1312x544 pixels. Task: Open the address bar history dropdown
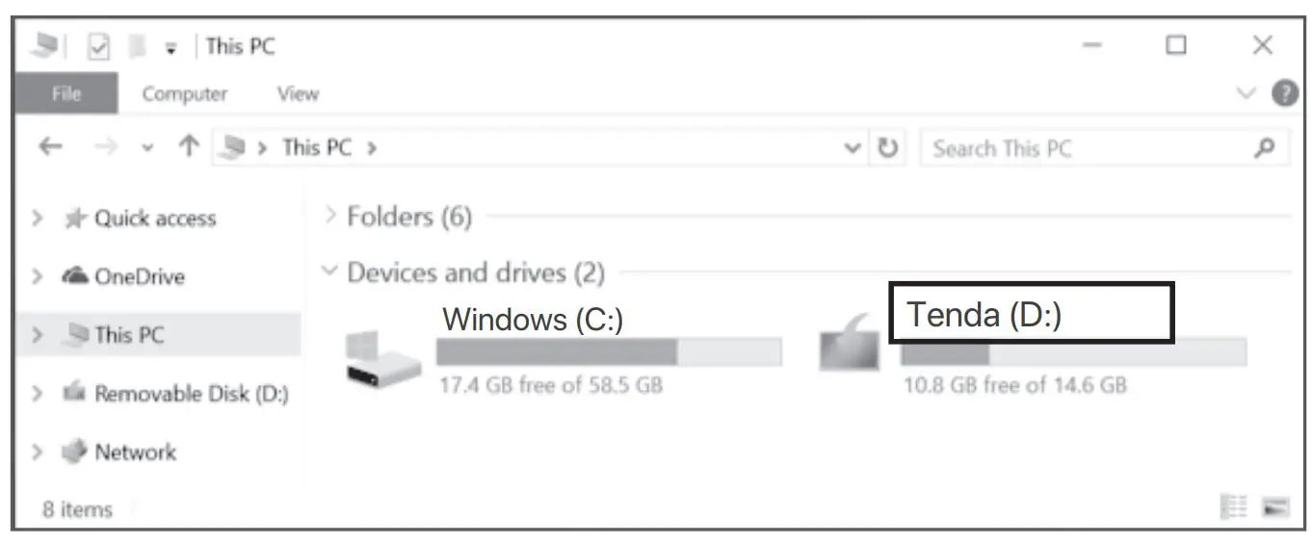point(852,149)
